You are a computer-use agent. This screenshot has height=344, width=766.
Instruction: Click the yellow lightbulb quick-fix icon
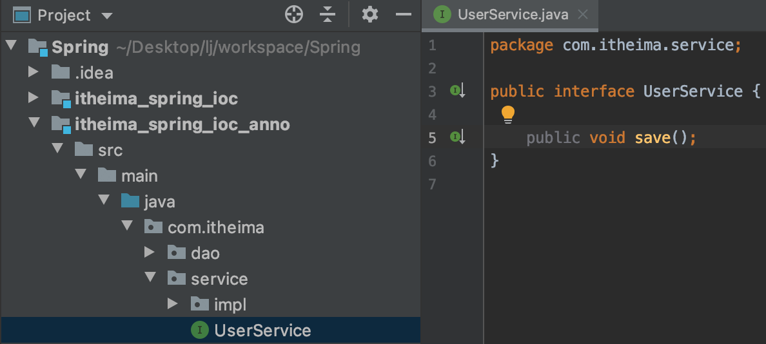click(x=508, y=115)
